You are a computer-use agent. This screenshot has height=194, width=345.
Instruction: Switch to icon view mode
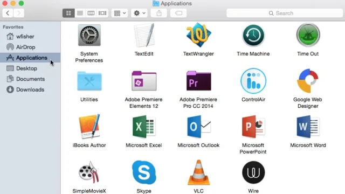pos(68,13)
